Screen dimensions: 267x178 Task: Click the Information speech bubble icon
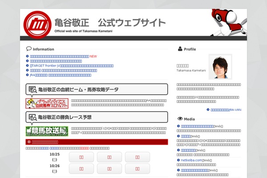29,49
